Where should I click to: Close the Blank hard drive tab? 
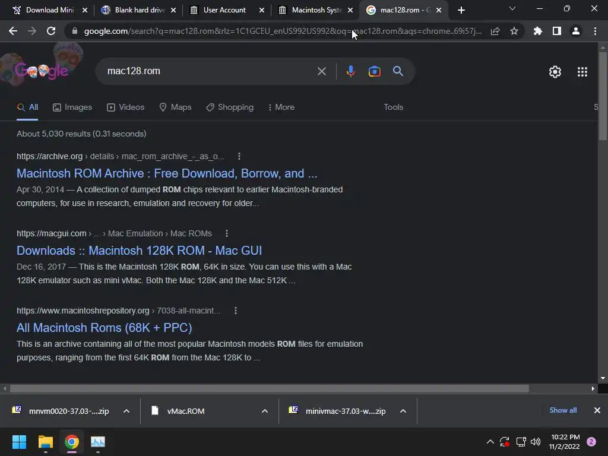tap(173, 10)
